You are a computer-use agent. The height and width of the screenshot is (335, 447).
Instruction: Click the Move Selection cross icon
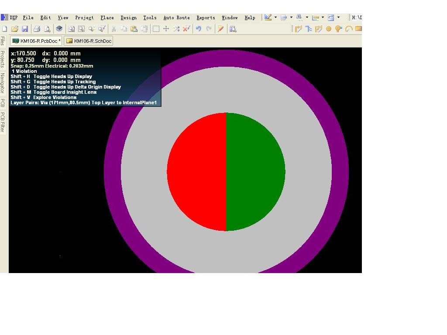pyautogui.click(x=166, y=29)
